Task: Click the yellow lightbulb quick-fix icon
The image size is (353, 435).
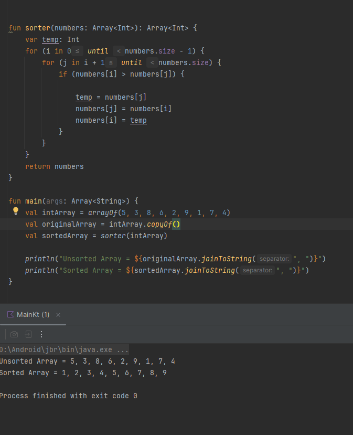Action: coord(16,211)
